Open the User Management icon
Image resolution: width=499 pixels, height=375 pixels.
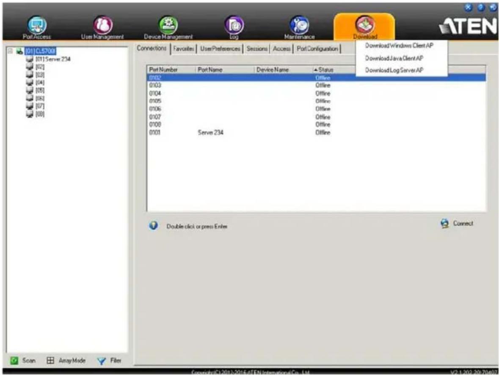pyautogui.click(x=103, y=25)
